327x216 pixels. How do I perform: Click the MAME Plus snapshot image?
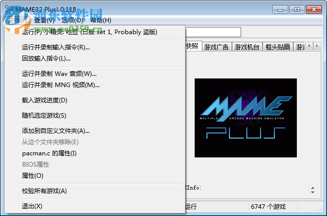[x=246, y=118]
